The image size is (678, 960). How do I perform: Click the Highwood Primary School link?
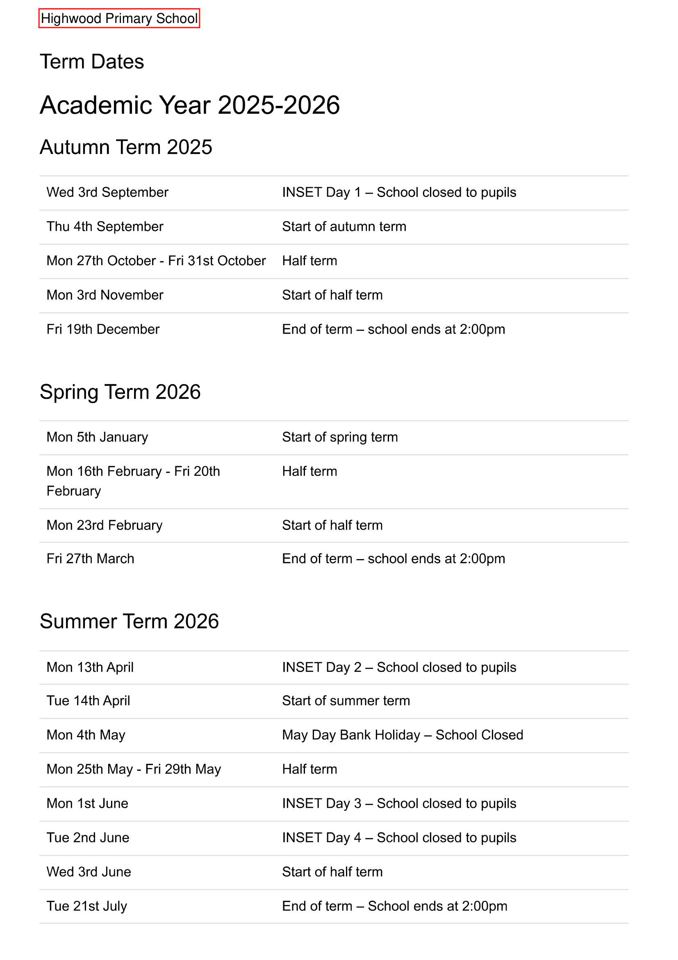tap(119, 18)
